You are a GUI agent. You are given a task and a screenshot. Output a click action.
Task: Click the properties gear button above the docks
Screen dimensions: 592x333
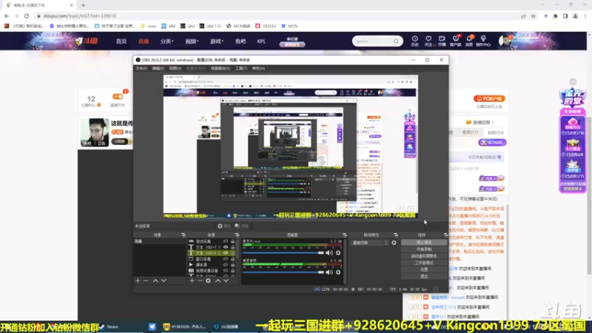coord(224,226)
